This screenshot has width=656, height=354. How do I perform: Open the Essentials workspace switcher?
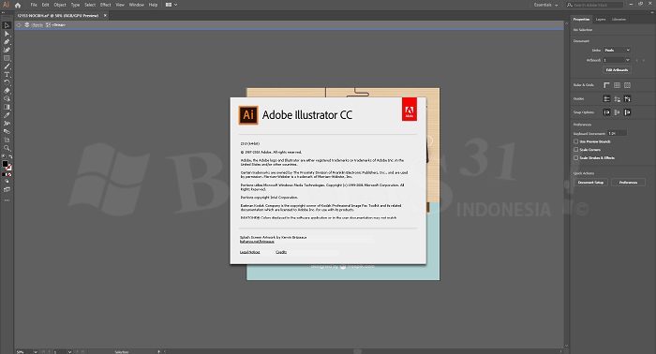pyautogui.click(x=546, y=5)
